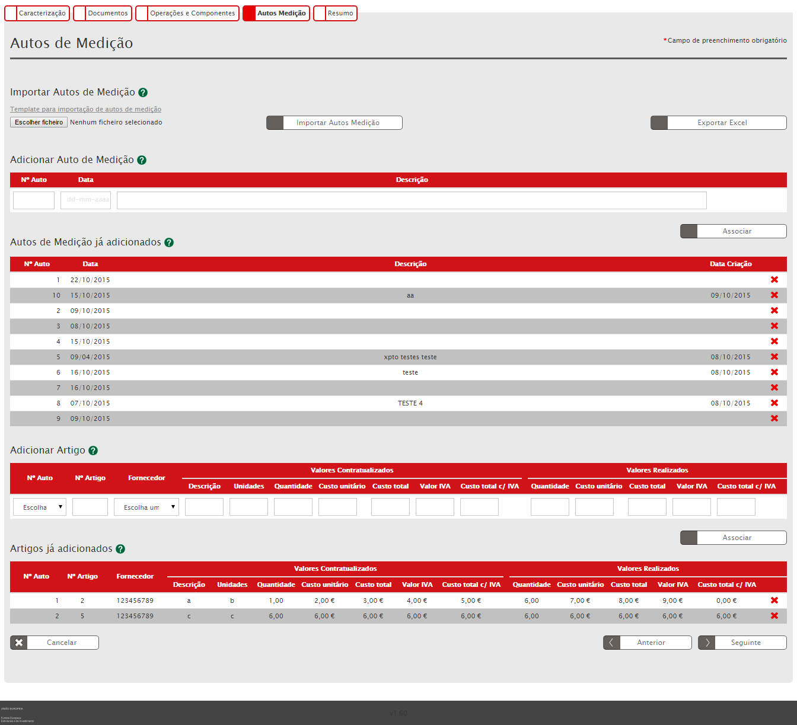Switch to the Documentos tab
The image size is (797, 725).
[103, 13]
